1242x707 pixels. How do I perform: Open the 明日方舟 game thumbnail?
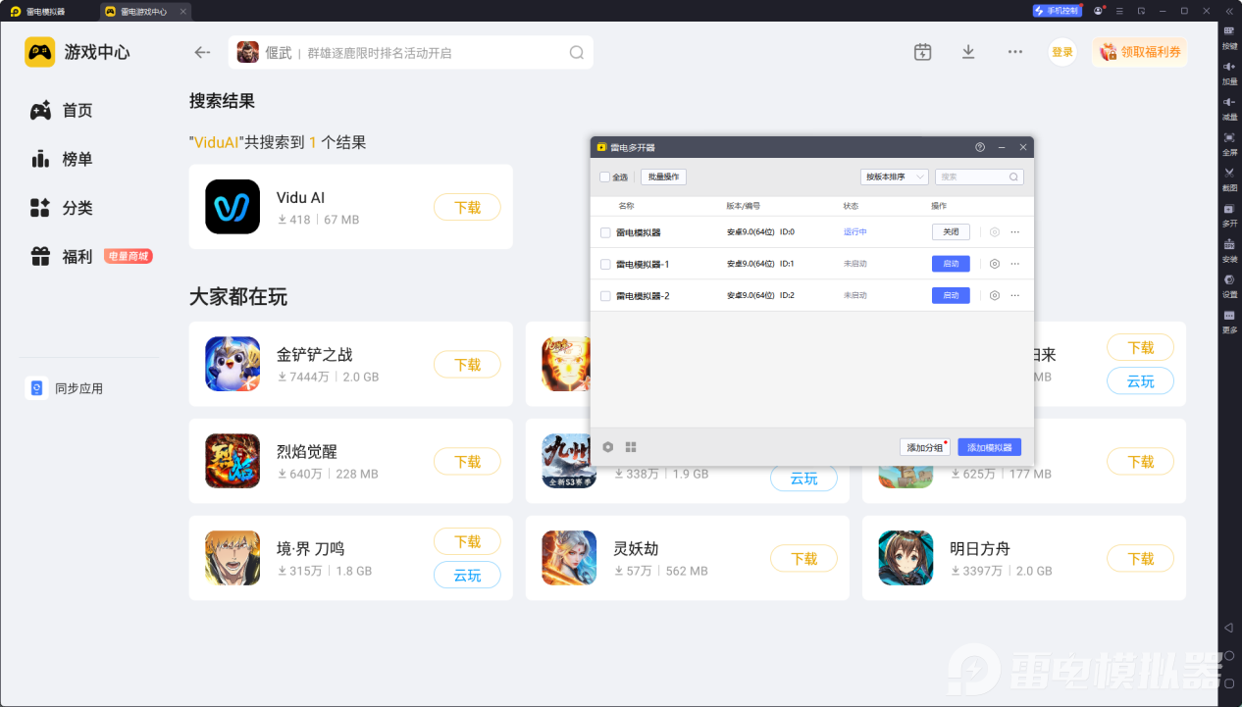[x=906, y=558]
